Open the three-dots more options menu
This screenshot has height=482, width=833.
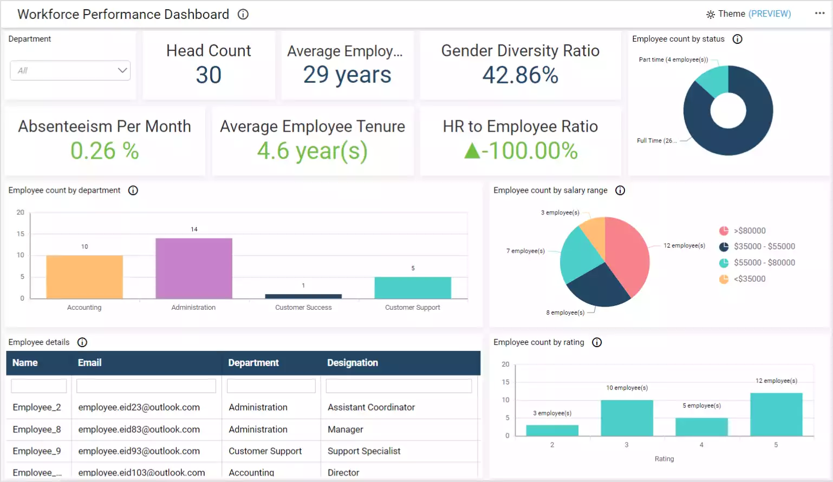point(820,14)
